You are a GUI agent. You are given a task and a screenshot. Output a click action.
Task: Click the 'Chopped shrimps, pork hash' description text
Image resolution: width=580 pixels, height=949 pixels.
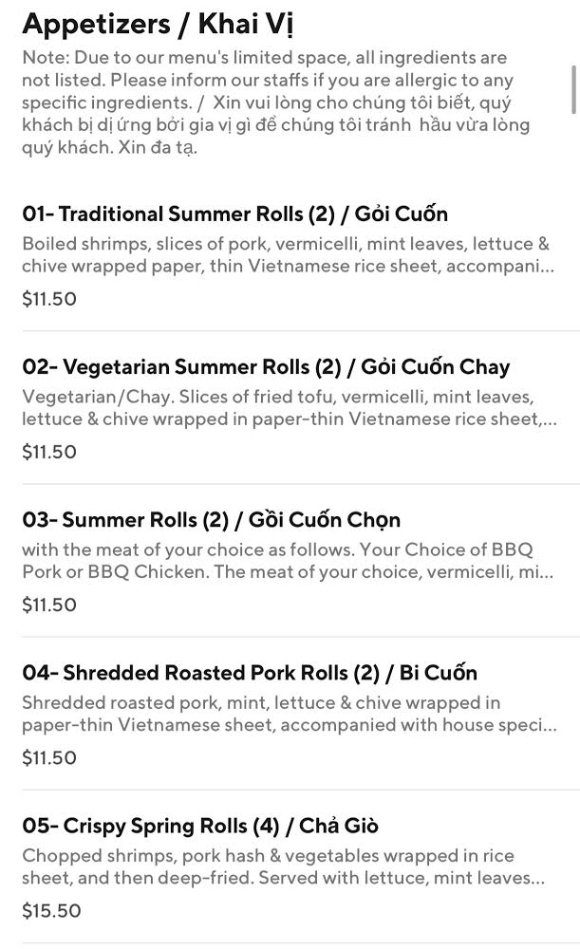click(283, 866)
